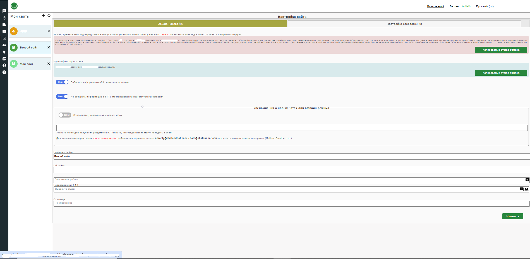Click the group icon in Подразделения field
This screenshot has width=530, height=259.
pos(526,189)
